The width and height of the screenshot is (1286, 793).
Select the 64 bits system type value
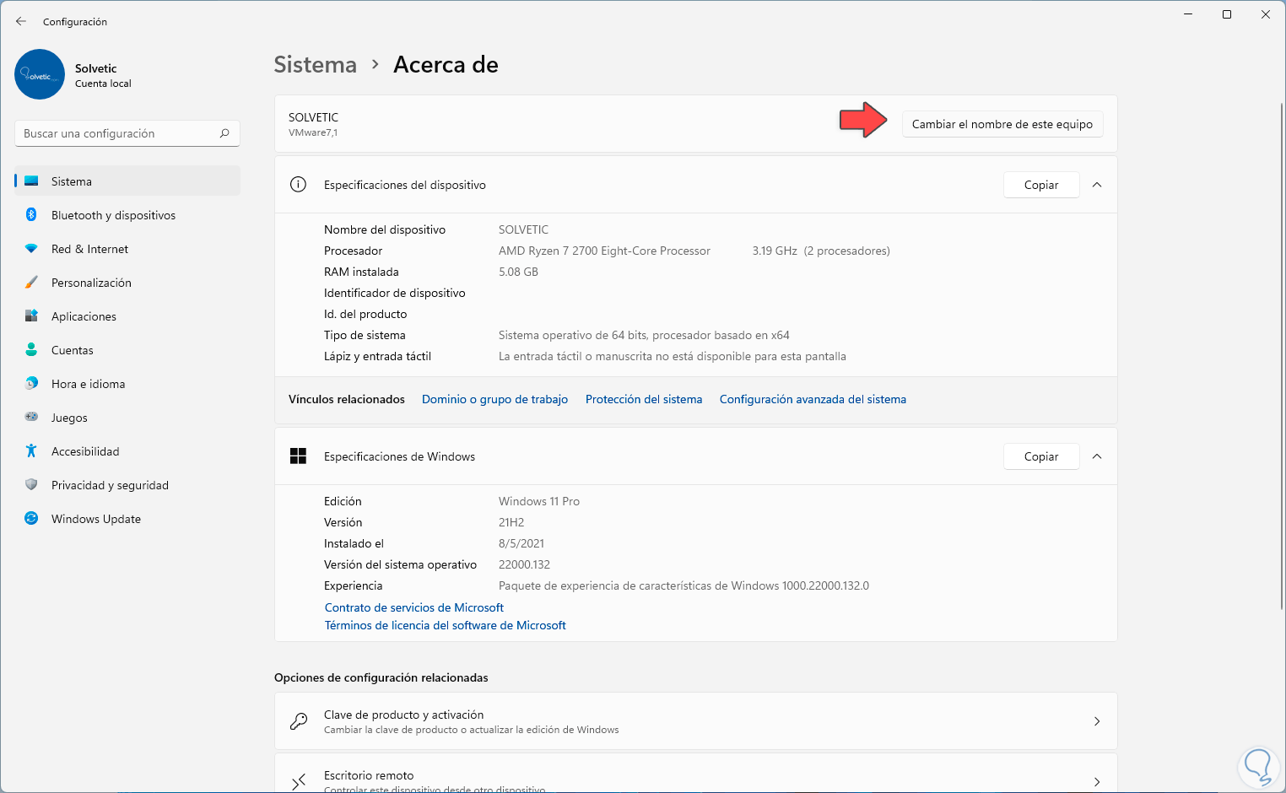tap(644, 335)
